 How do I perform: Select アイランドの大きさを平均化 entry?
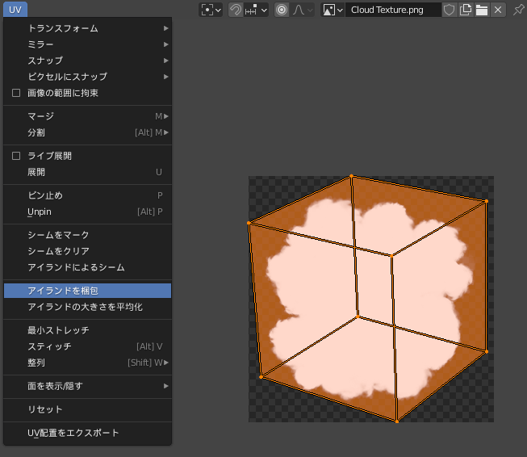pos(87,307)
